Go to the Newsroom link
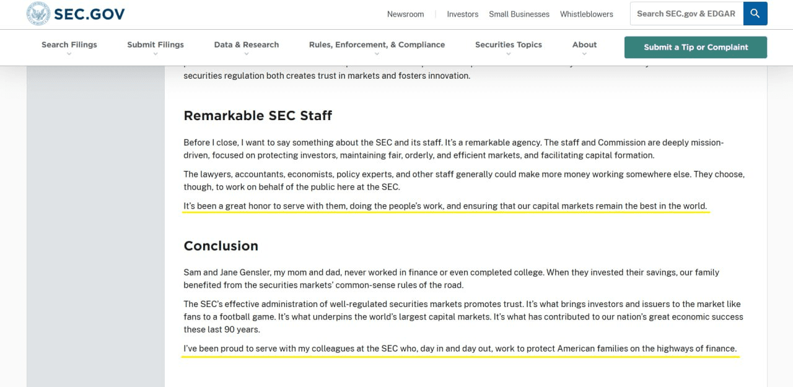 pyautogui.click(x=406, y=14)
